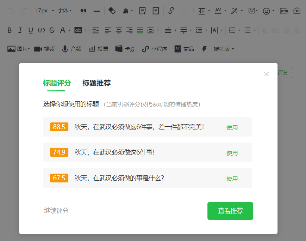This screenshot has height=241, width=306.
Task: Insert a blockquote with the quote icon
Action: pyautogui.click(x=83, y=11)
